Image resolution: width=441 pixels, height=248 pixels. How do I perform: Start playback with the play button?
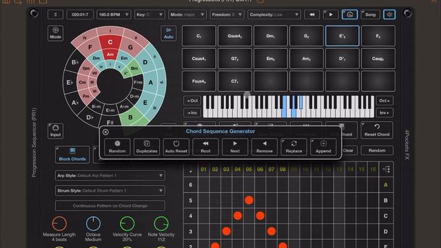(331, 14)
